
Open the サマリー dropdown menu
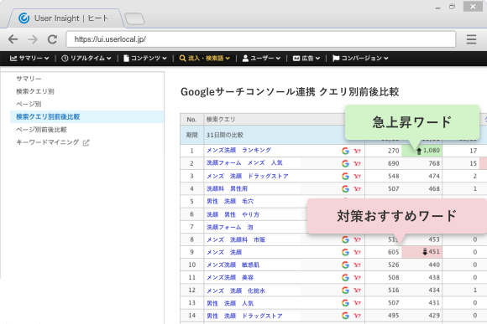(x=29, y=59)
